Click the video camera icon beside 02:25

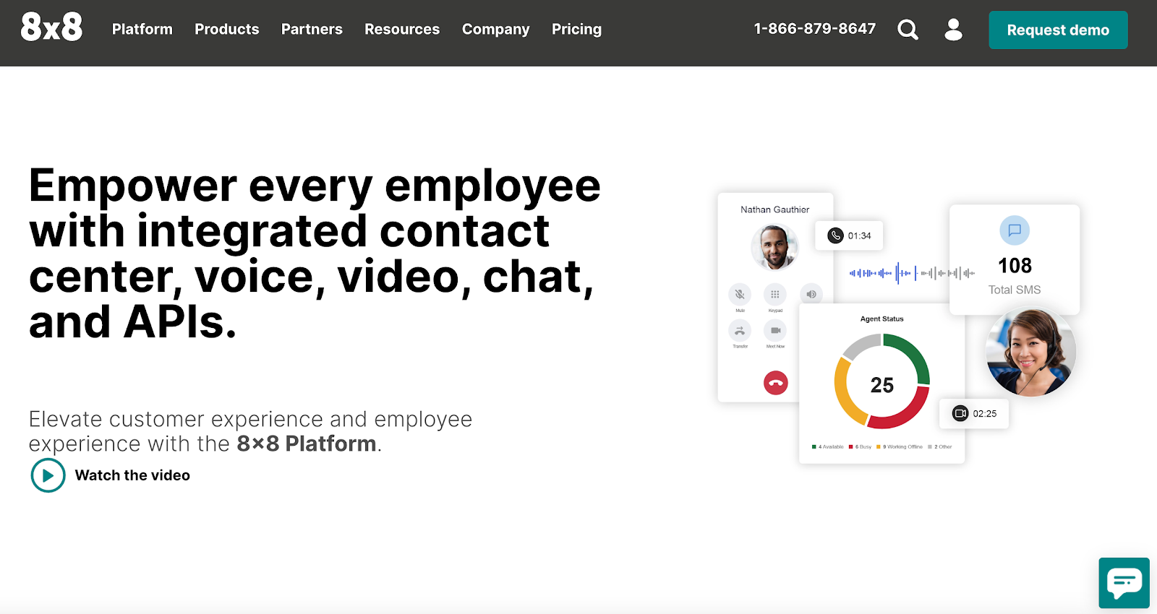960,413
